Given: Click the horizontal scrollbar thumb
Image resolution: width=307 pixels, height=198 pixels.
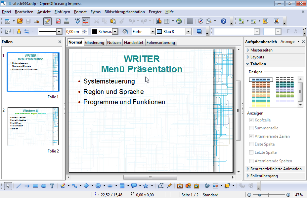Looking at the screenshot, I should [151, 177].
